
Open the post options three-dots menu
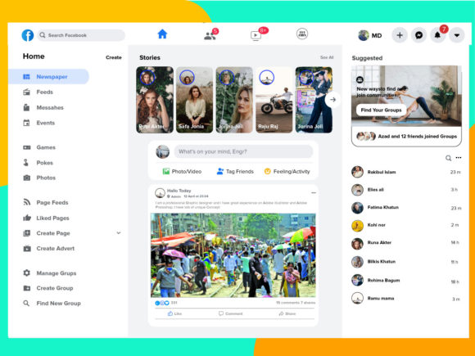click(x=314, y=192)
